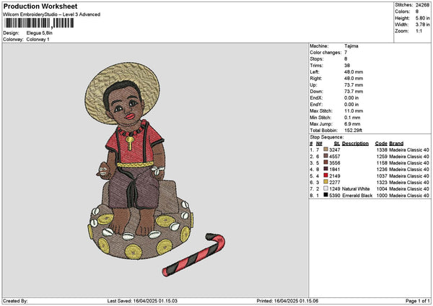Select the EndY: label
This screenshot has height=306, width=433.
316,105
